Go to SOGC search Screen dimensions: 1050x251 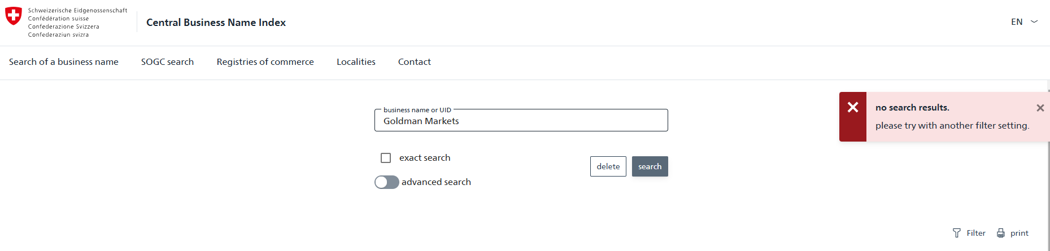167,62
